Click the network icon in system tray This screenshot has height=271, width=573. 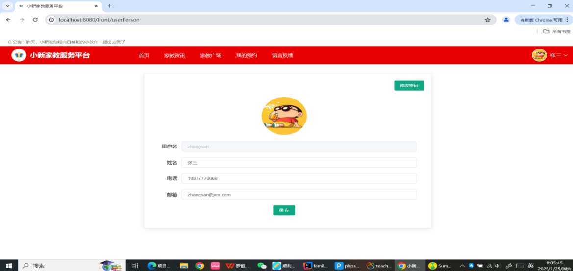coord(489,266)
